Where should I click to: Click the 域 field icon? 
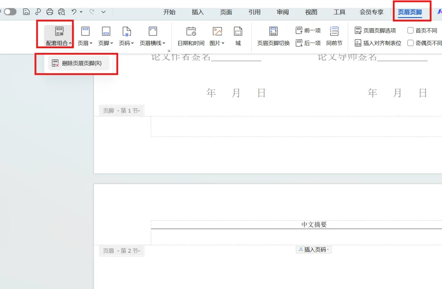(238, 36)
